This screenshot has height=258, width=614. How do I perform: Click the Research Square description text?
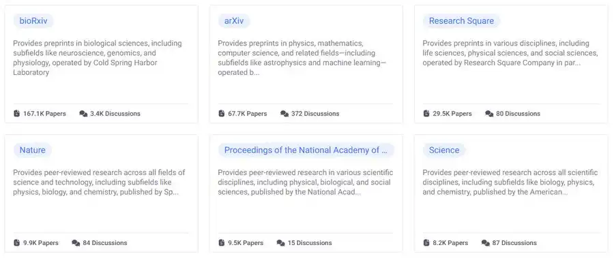click(510, 53)
